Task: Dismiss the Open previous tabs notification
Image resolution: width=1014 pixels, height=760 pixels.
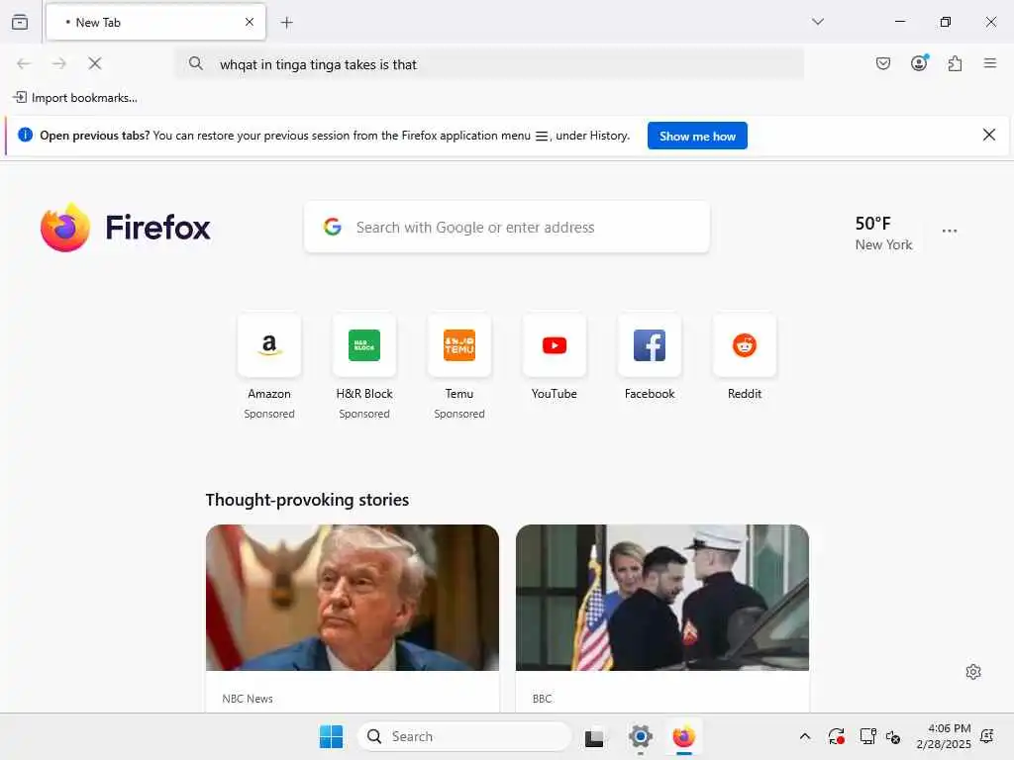Action: coord(989,135)
